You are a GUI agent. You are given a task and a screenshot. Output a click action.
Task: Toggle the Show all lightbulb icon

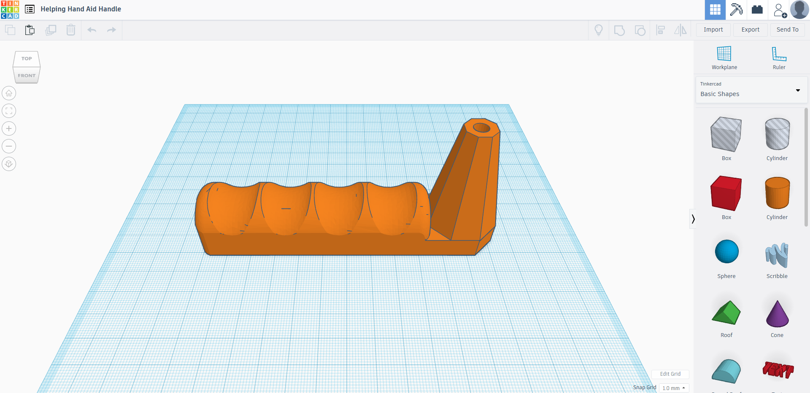tap(599, 30)
